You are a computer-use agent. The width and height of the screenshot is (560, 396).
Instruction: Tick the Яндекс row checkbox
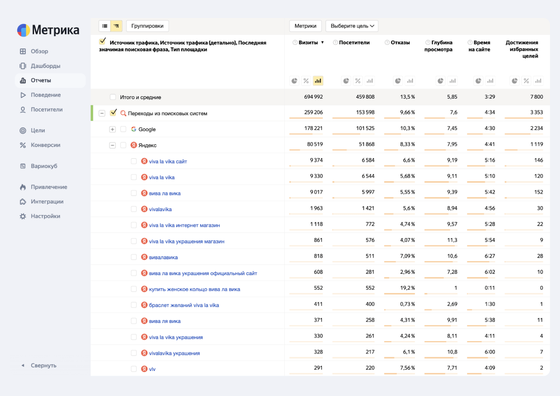[x=123, y=145]
